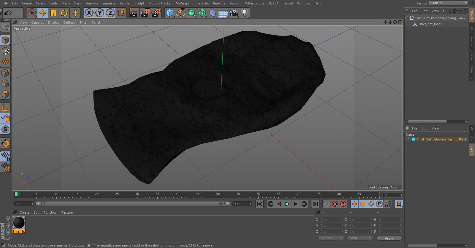Open the Light object icon
The image size is (475, 248).
pyautogui.click(x=244, y=13)
